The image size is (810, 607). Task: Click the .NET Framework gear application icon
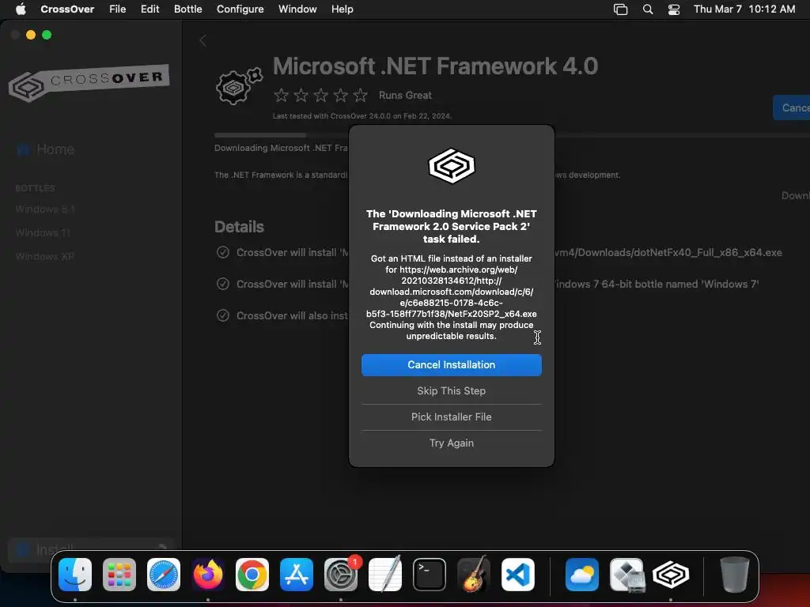(239, 86)
